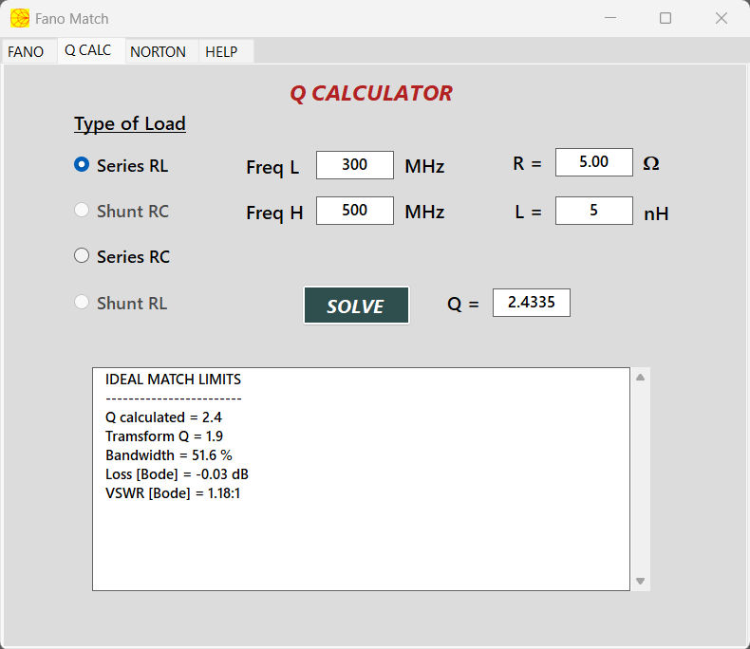Select the Series RL load type

coord(82,165)
